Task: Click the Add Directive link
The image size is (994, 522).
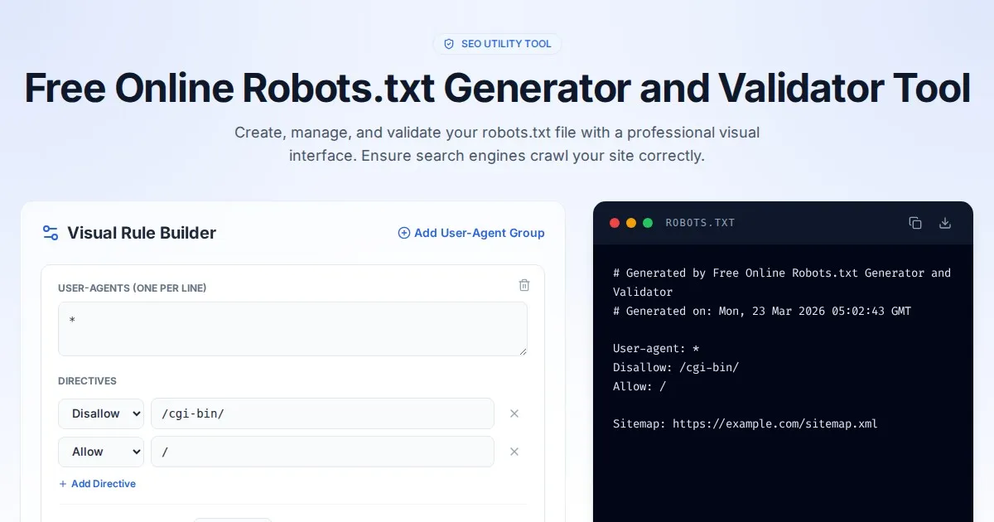Action: coord(98,484)
